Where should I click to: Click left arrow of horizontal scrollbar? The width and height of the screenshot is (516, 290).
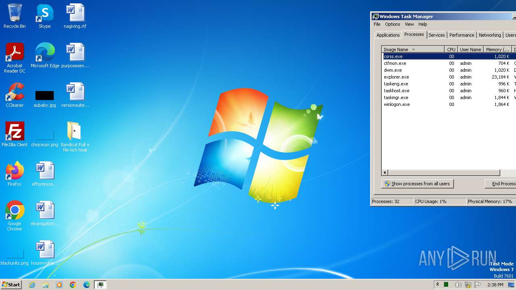point(385,173)
